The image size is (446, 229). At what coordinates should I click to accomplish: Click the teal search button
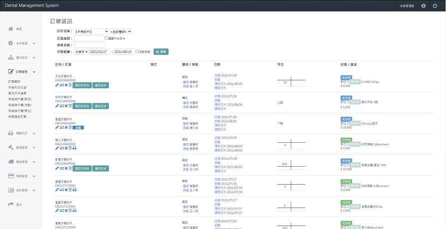[161, 52]
